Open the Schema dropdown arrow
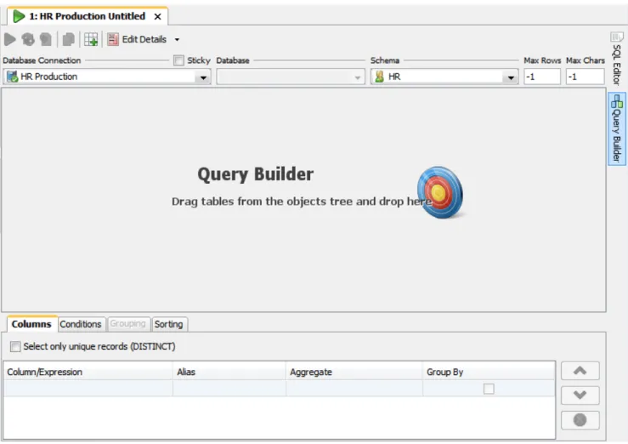628x444 pixels. (x=511, y=77)
